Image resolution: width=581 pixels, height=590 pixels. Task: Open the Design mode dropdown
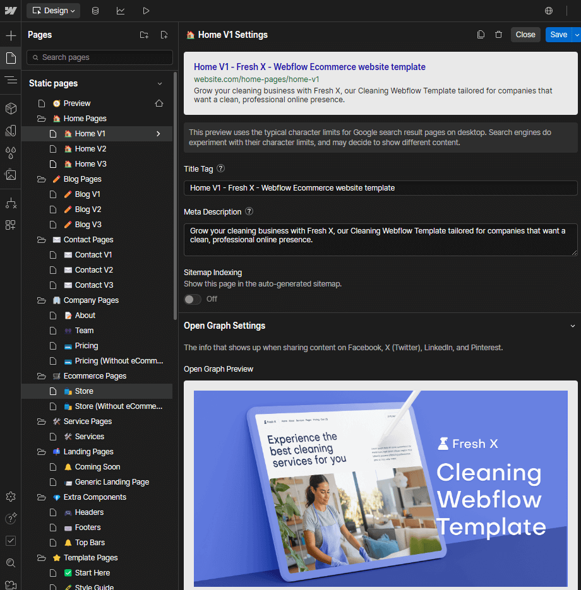pyautogui.click(x=54, y=11)
